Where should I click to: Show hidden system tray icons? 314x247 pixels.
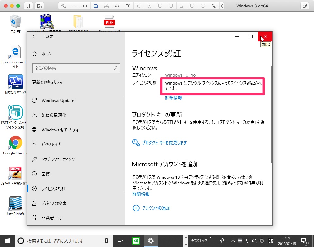[x=232, y=241]
